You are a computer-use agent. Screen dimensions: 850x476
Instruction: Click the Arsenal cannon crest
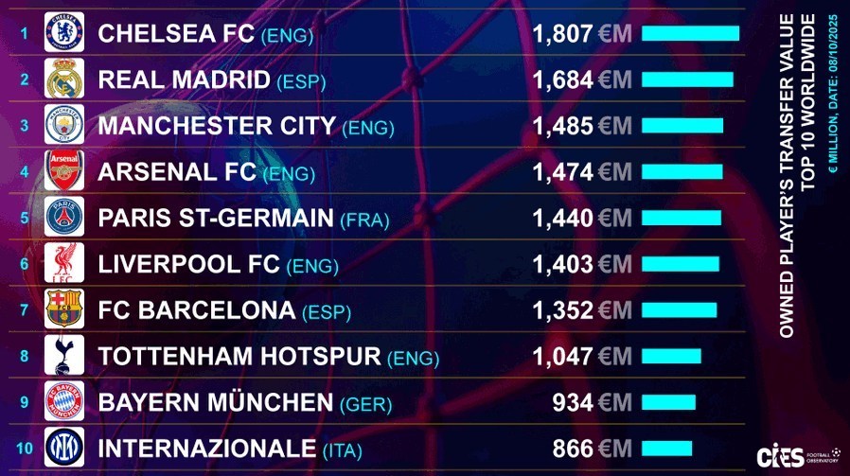coord(64,171)
